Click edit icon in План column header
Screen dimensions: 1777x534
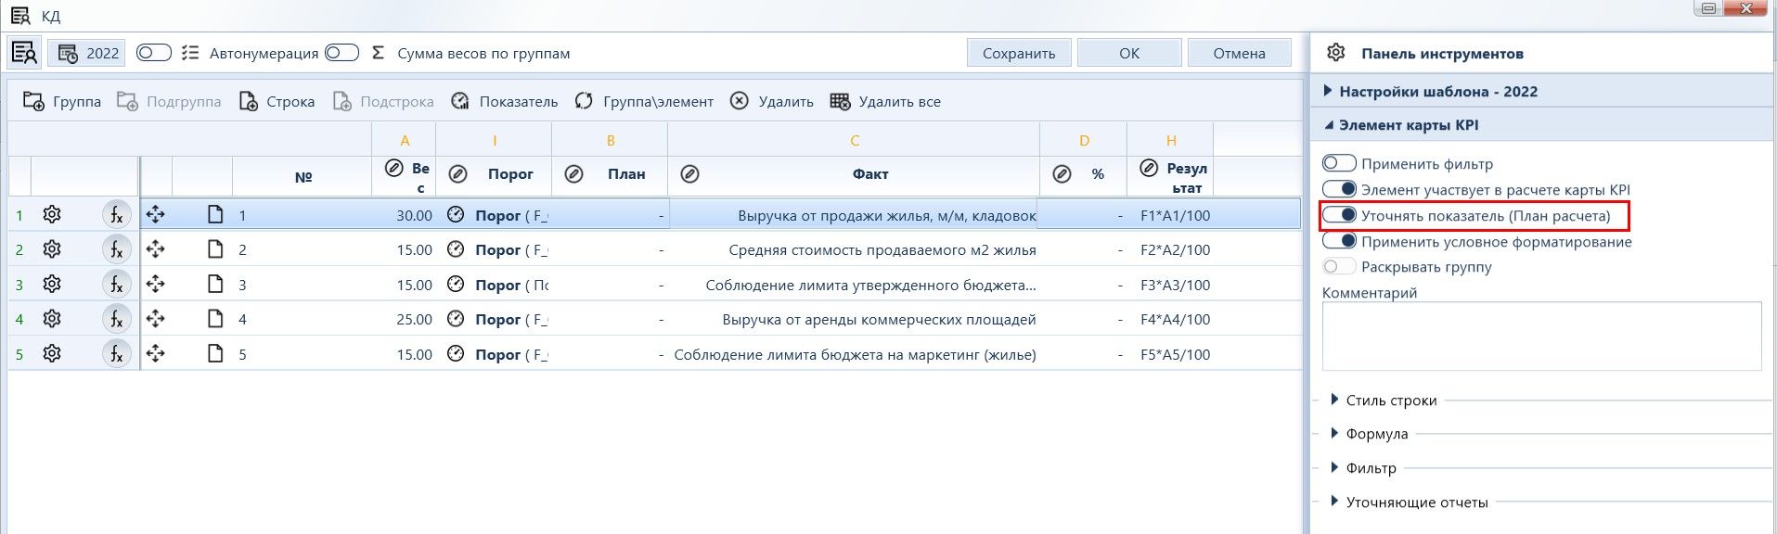click(x=573, y=173)
